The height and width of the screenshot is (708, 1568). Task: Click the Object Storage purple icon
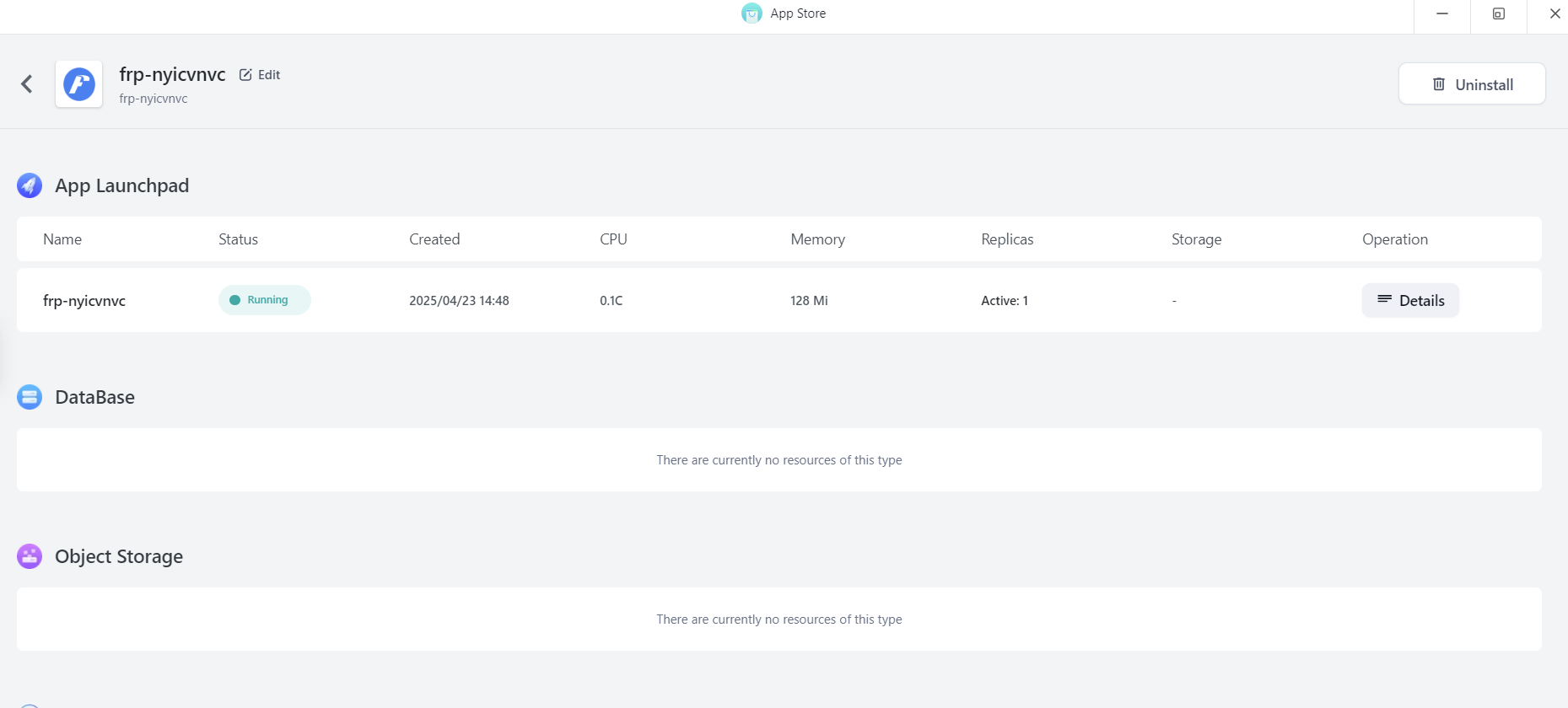click(30, 556)
